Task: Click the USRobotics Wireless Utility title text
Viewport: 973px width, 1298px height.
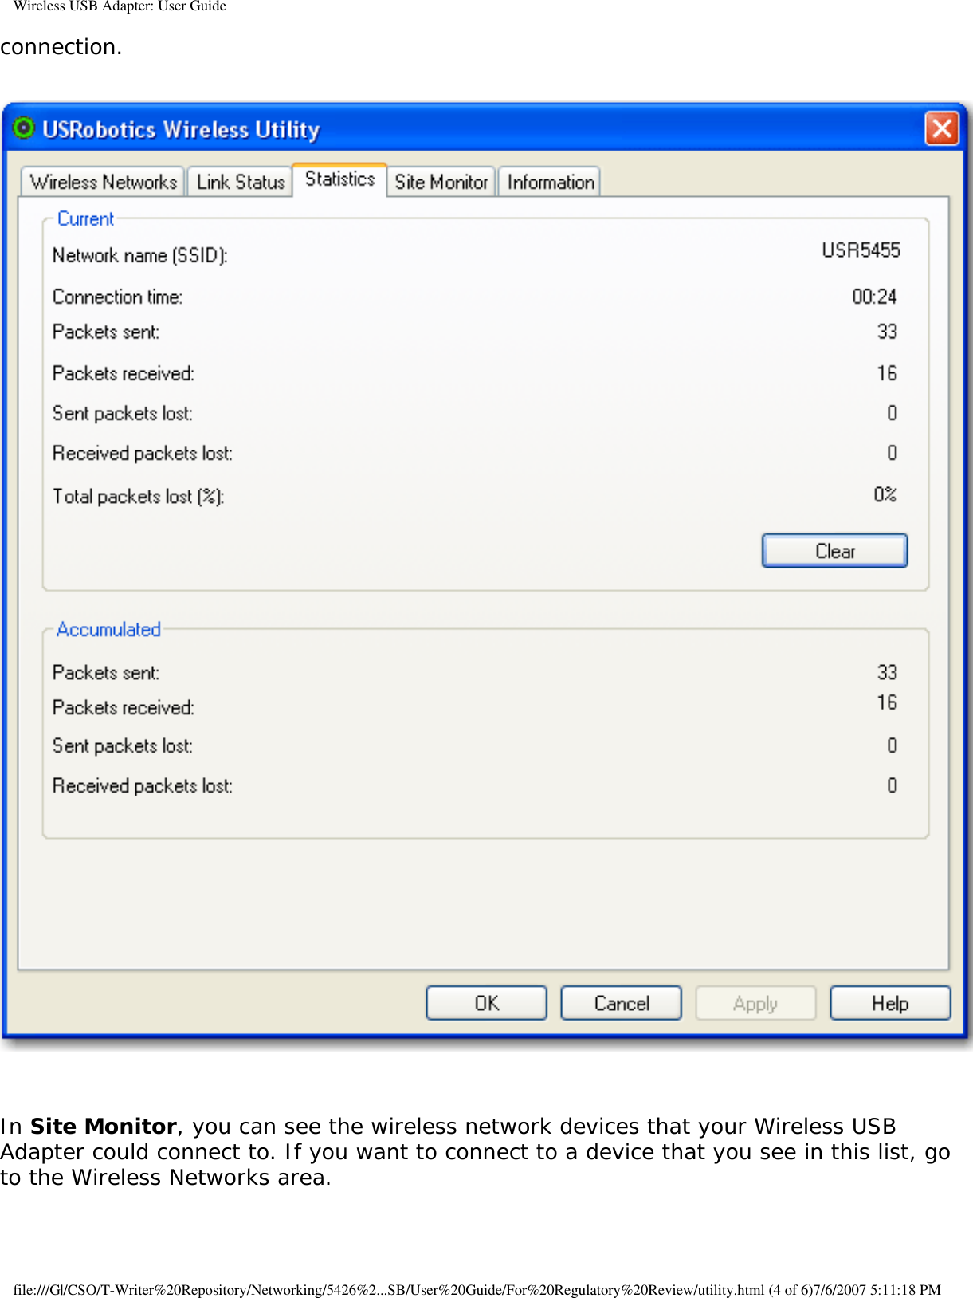Action: pos(181,129)
